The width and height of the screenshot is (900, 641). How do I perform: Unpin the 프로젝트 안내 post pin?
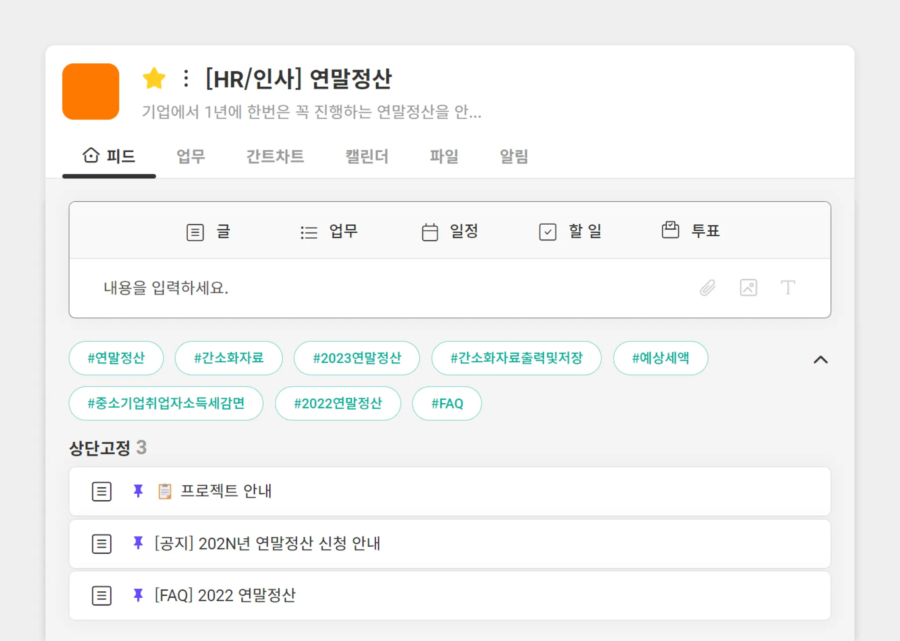coord(138,491)
